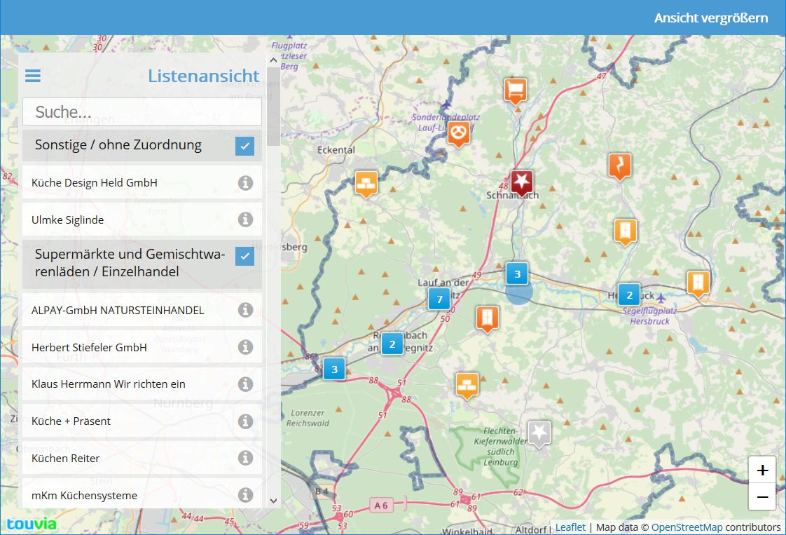Image resolution: width=786 pixels, height=535 pixels.
Task: Select the Küche + Präsent entry
Action: tap(142, 421)
